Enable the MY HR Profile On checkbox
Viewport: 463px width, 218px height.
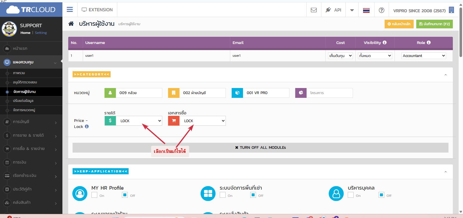[x=94, y=195]
